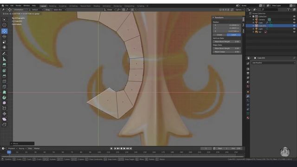297x167 pixels.
Task: Select the Scale tool in toolbar
Action: click(4, 42)
